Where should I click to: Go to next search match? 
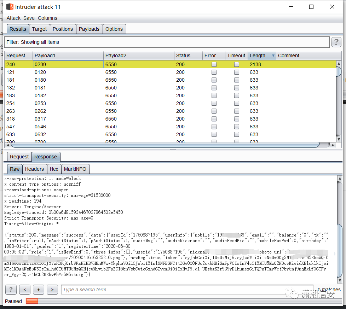coord(52,290)
